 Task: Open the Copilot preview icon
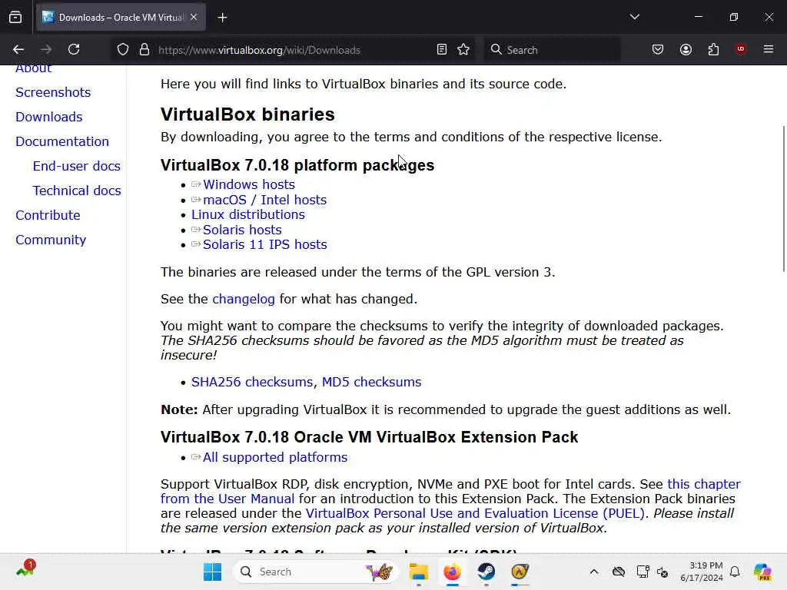(762, 572)
